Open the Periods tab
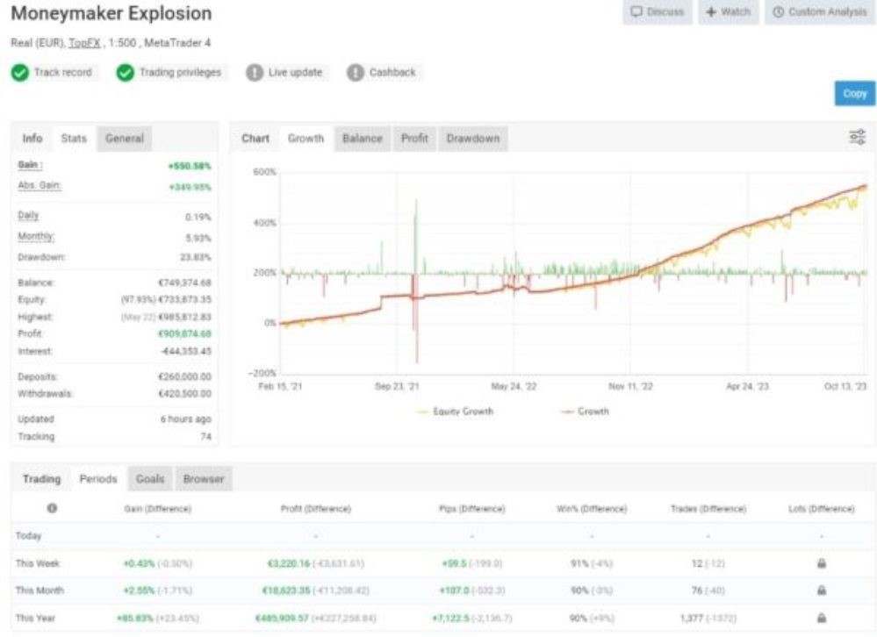This screenshot has height=637, width=877. 98,479
